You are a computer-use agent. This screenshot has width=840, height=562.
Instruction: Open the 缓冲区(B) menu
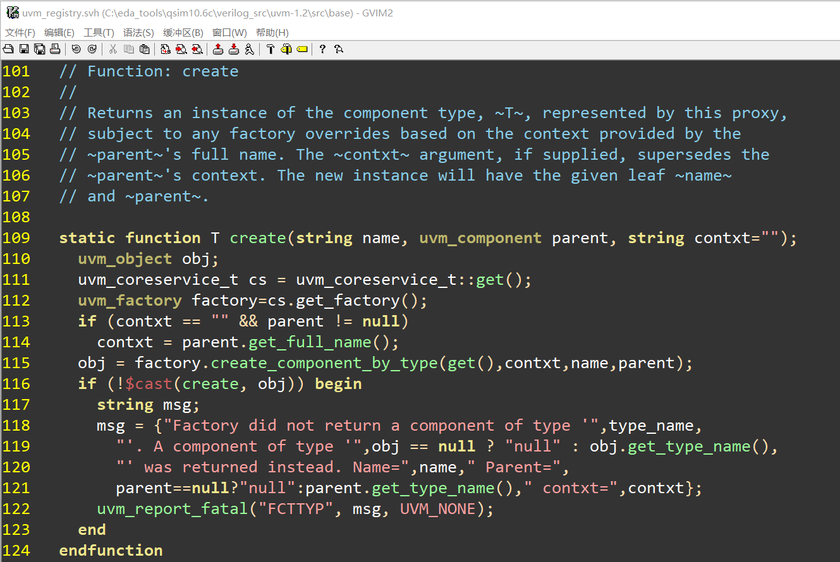(183, 33)
